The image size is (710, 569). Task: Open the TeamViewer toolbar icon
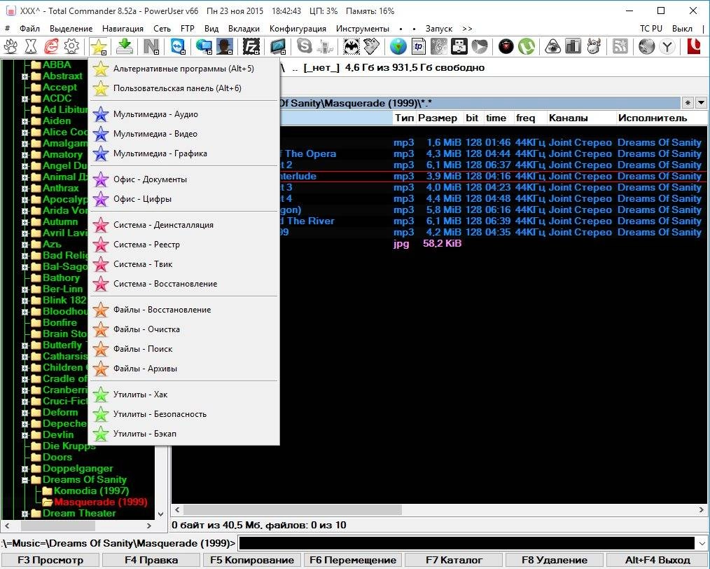click(178, 46)
